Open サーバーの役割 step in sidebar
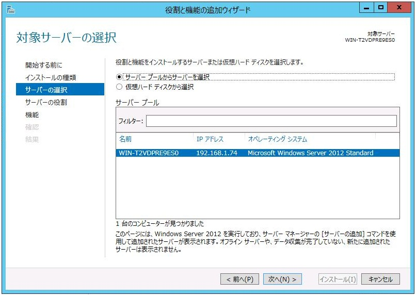This screenshot has height=296, width=416. tap(46, 102)
